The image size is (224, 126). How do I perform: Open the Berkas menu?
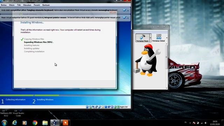tap(4, 5)
